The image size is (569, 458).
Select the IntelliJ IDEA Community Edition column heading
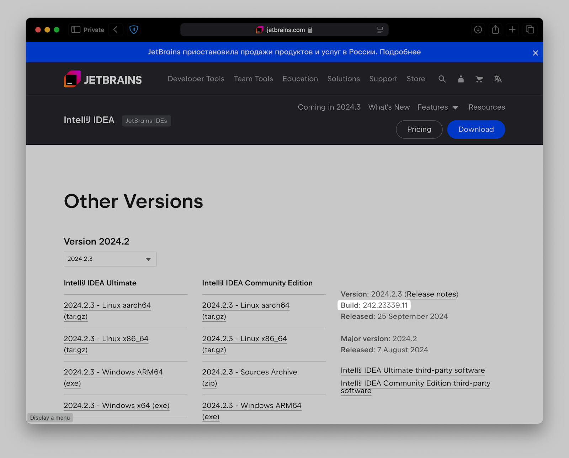point(257,283)
